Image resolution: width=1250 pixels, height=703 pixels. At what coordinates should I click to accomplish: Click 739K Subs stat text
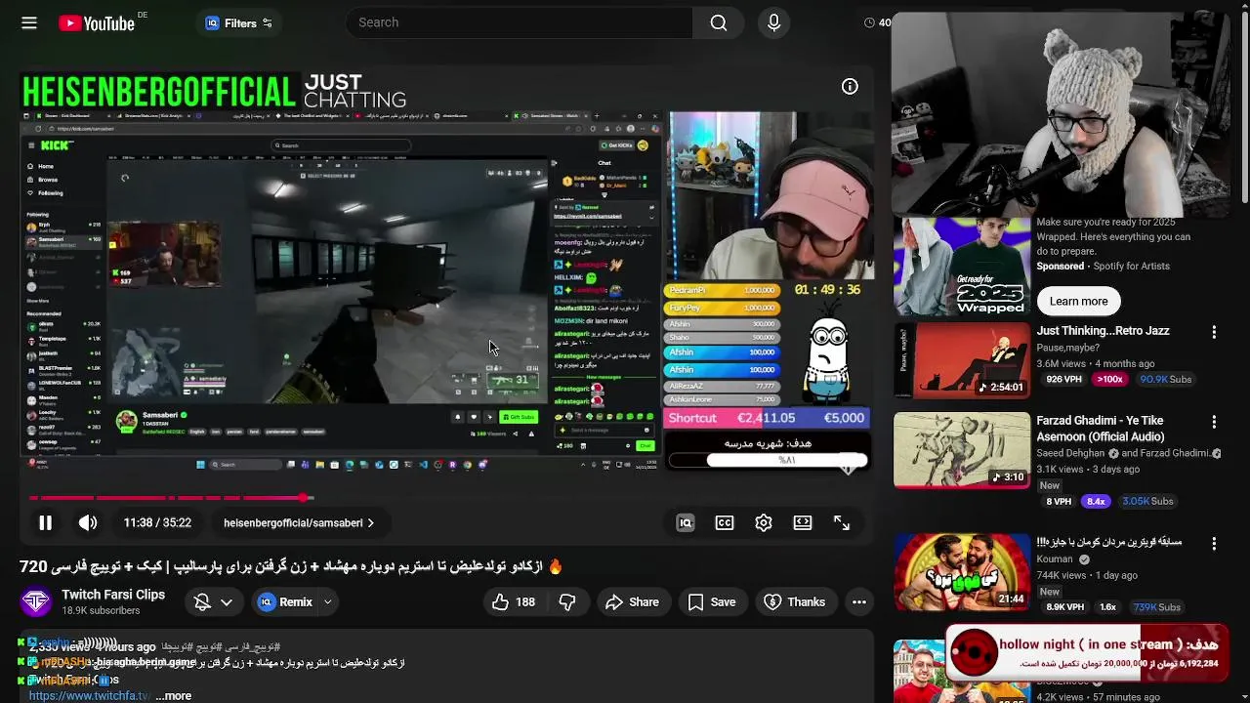[x=1156, y=606]
